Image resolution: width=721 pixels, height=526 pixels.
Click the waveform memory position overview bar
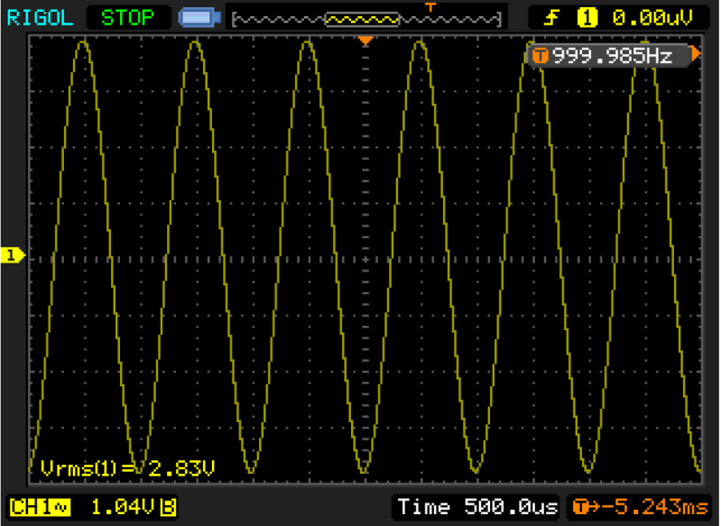click(x=366, y=20)
